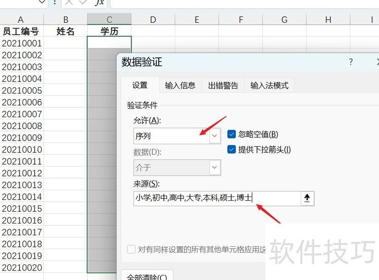
Task: Click cell containing 20210018
Action: pos(21,244)
